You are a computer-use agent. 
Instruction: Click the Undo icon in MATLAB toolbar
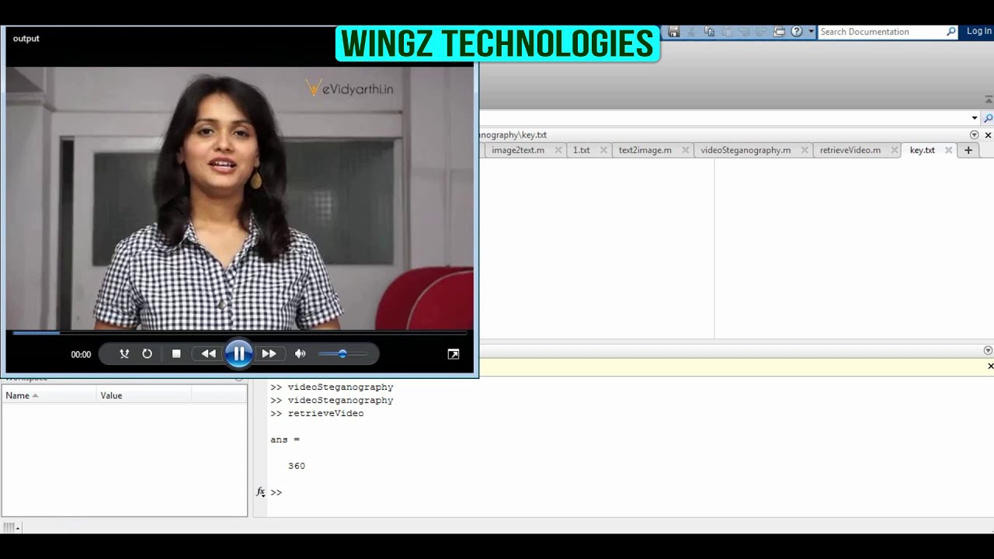pos(745,32)
